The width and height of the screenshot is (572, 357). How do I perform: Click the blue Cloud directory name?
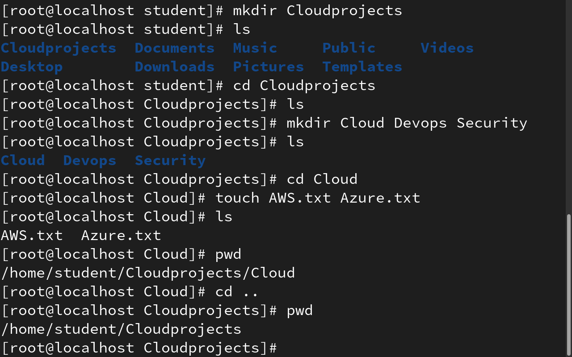[23, 160]
